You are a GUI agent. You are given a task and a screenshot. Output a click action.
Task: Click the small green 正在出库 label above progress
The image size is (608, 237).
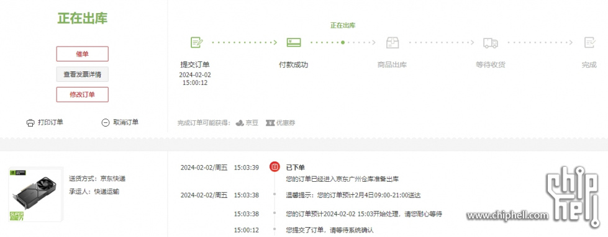pos(343,25)
